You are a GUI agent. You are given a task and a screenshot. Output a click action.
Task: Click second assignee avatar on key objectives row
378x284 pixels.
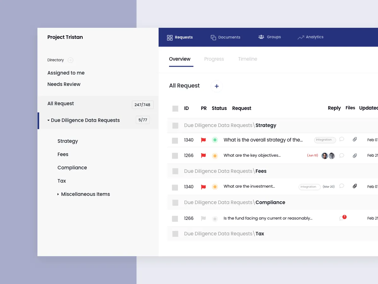point(332,156)
